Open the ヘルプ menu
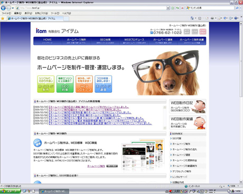 (x=67, y=13)
